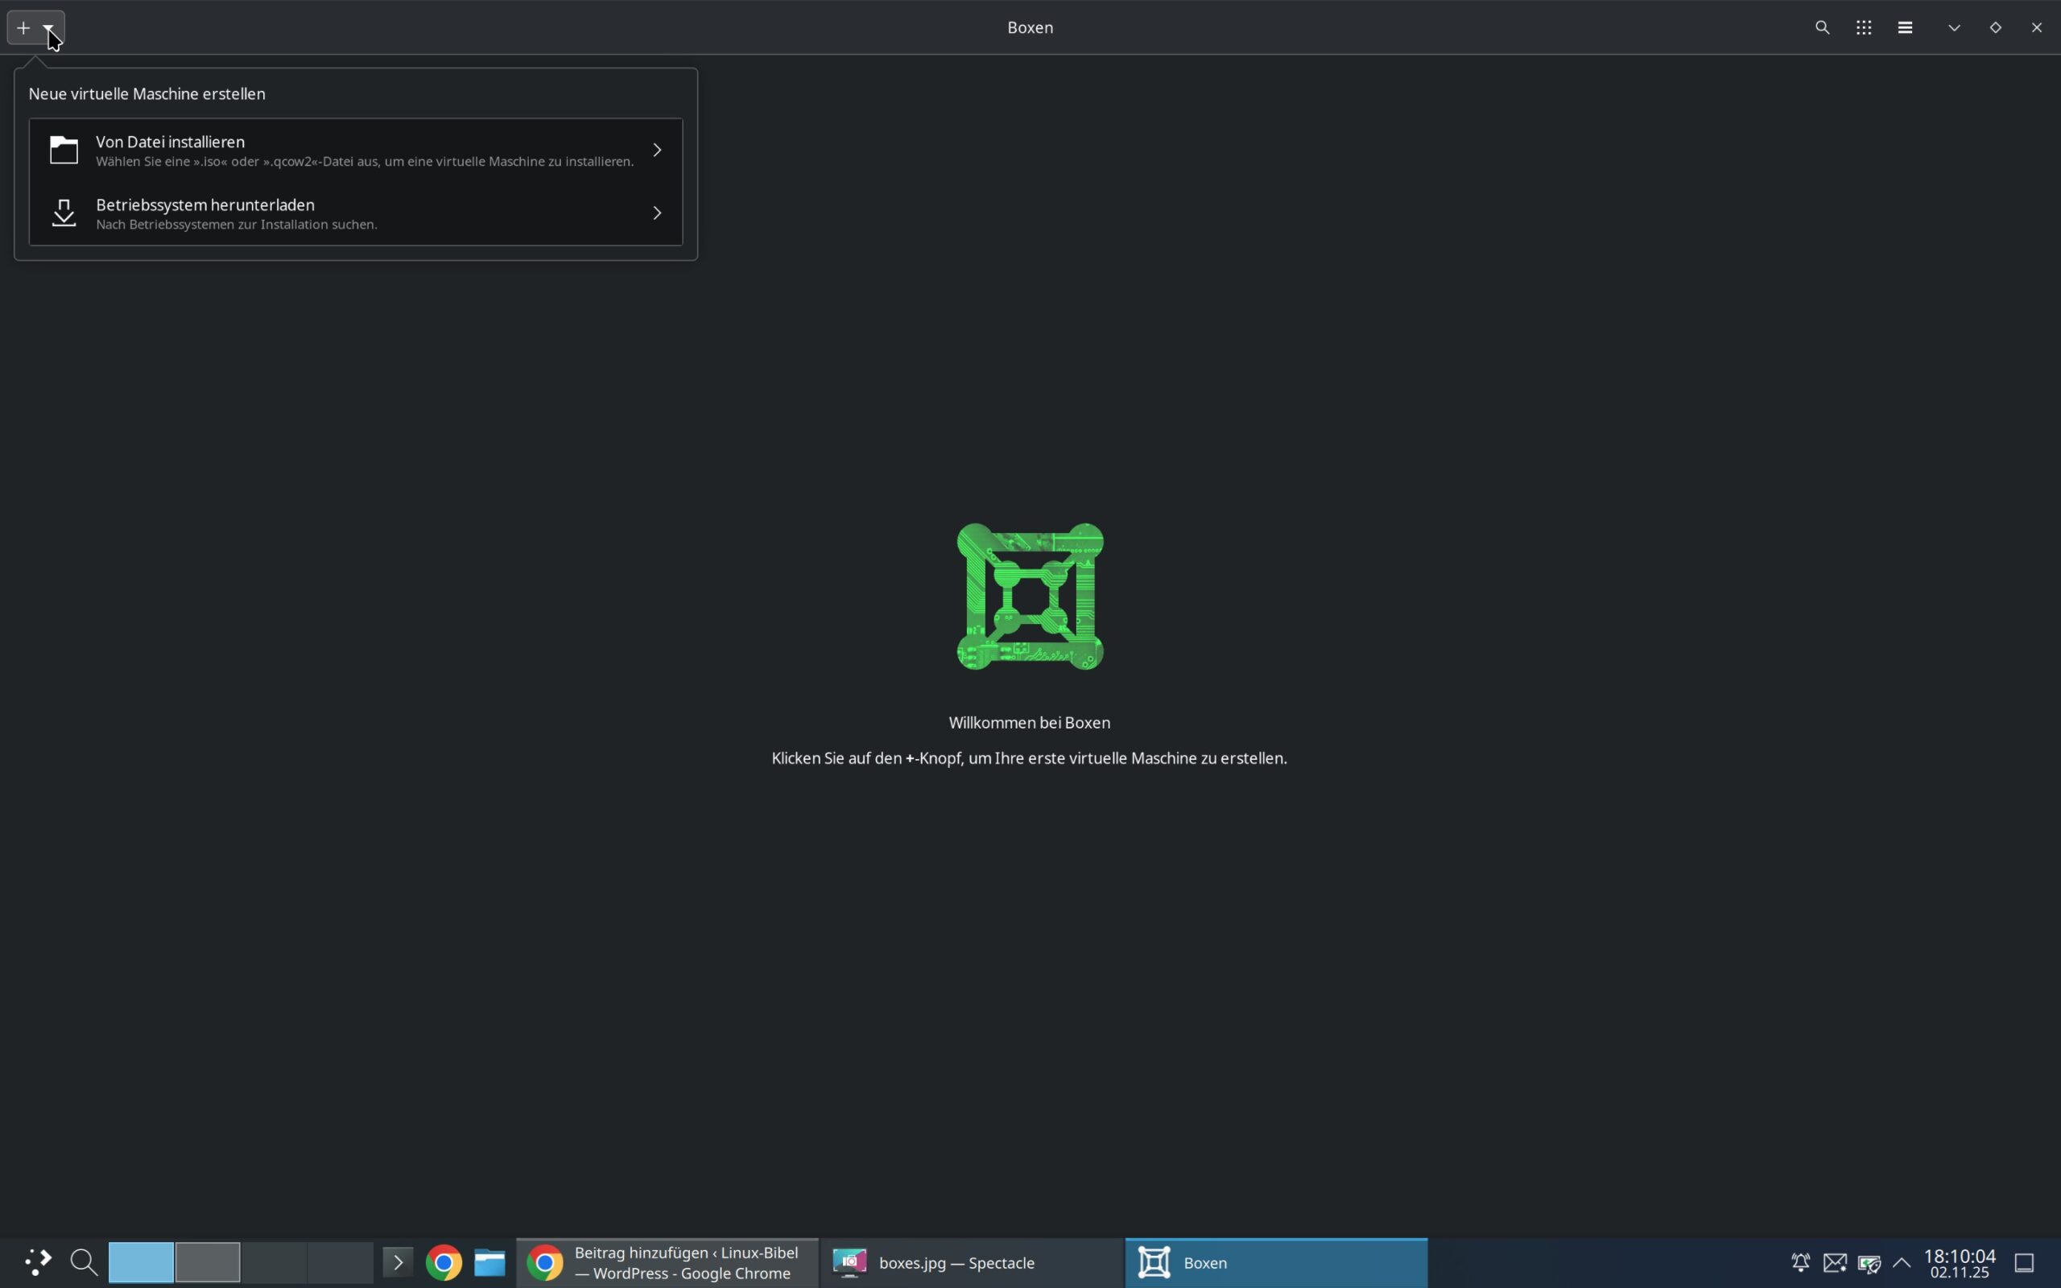2061x1288 pixels.
Task: Expand hidden system tray icons arrow
Action: (1902, 1262)
